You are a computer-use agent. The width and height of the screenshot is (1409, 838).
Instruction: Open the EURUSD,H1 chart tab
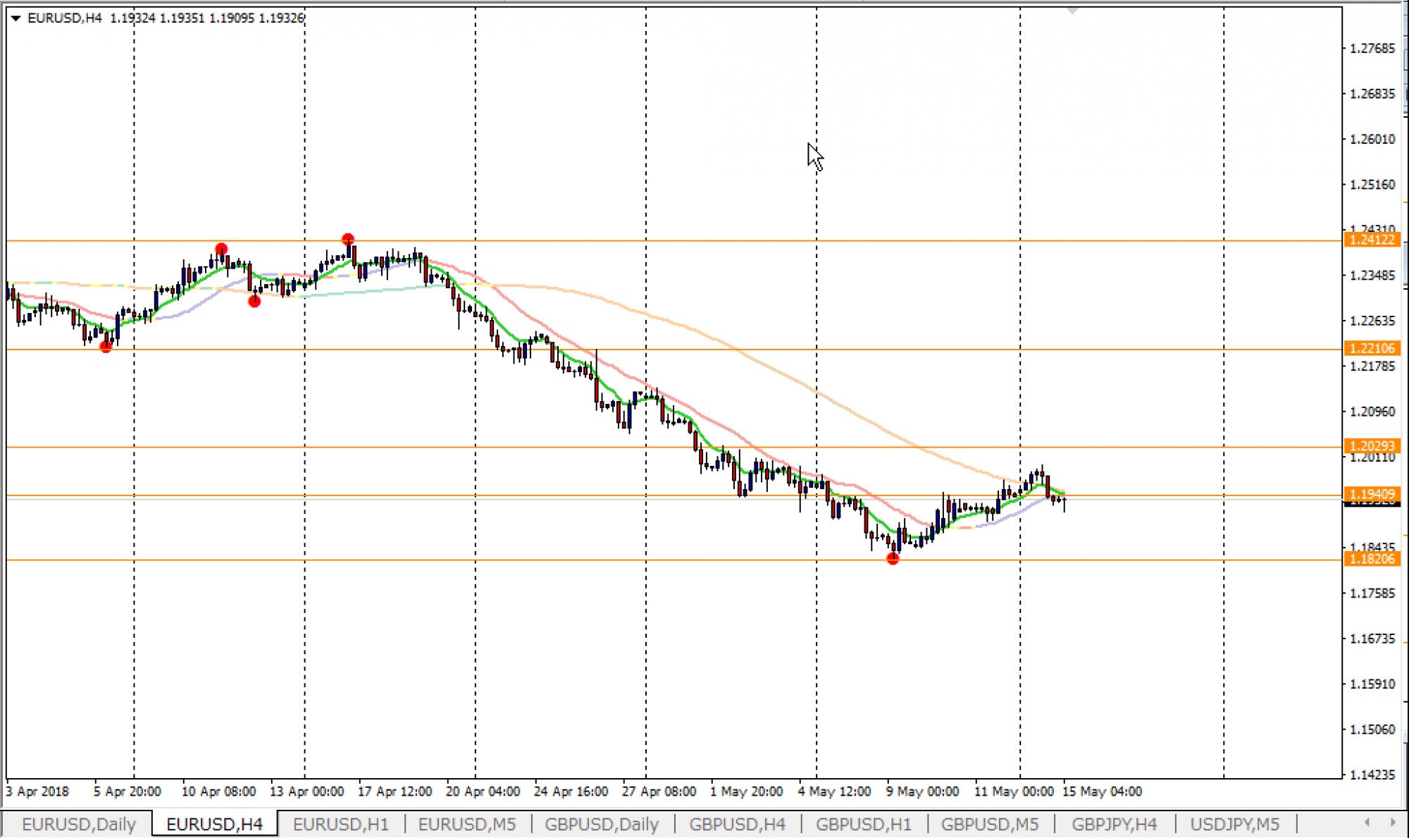(x=340, y=824)
